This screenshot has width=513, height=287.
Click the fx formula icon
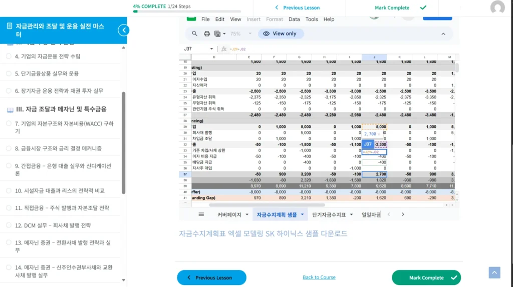point(224,49)
